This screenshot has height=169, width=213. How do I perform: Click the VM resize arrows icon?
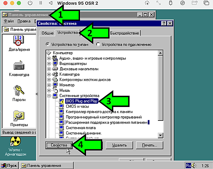pos(158,3)
